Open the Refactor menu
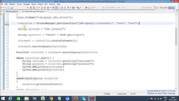The height and width of the screenshot is (101, 179). click(x=12, y=4)
